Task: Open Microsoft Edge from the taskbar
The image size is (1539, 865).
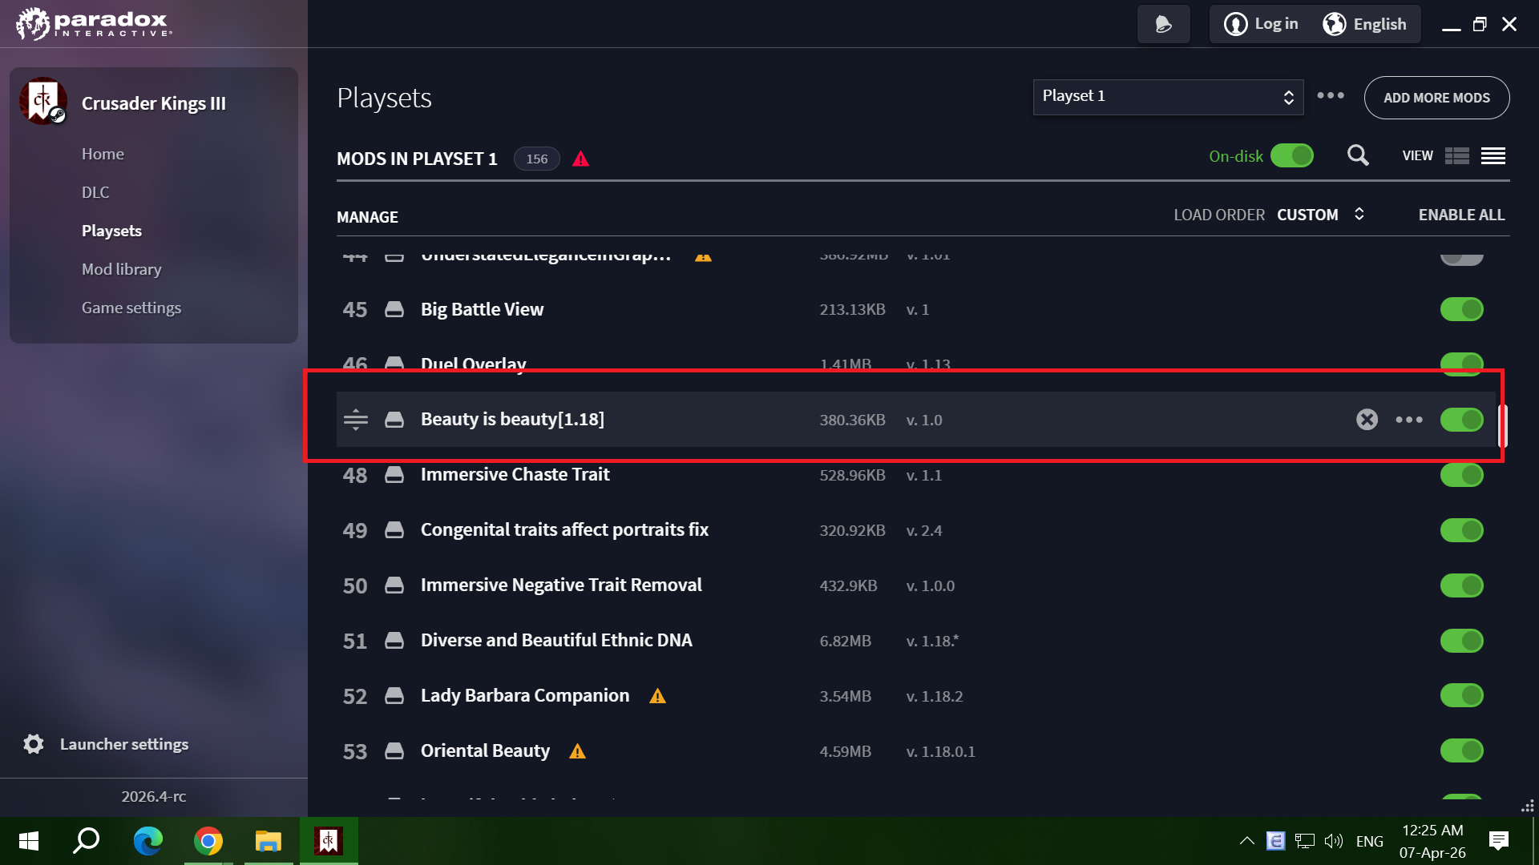Action: (147, 841)
